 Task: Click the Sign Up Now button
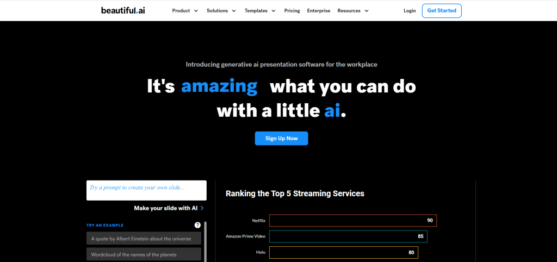281,138
